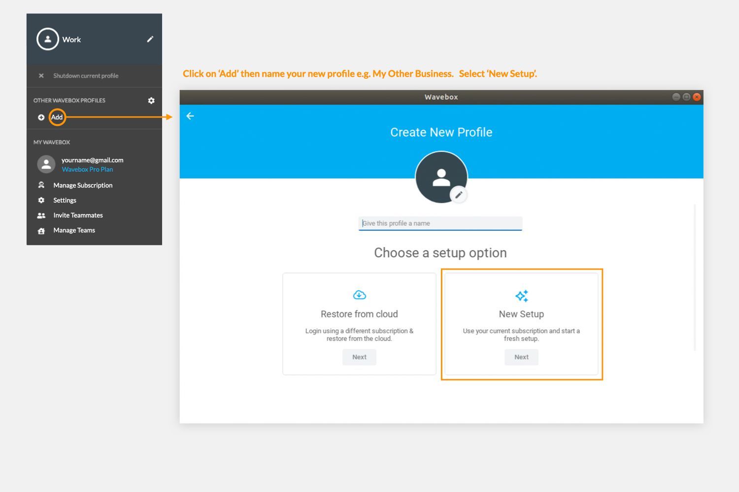Click the Work profile name
The image size is (739, 492).
pyautogui.click(x=71, y=39)
